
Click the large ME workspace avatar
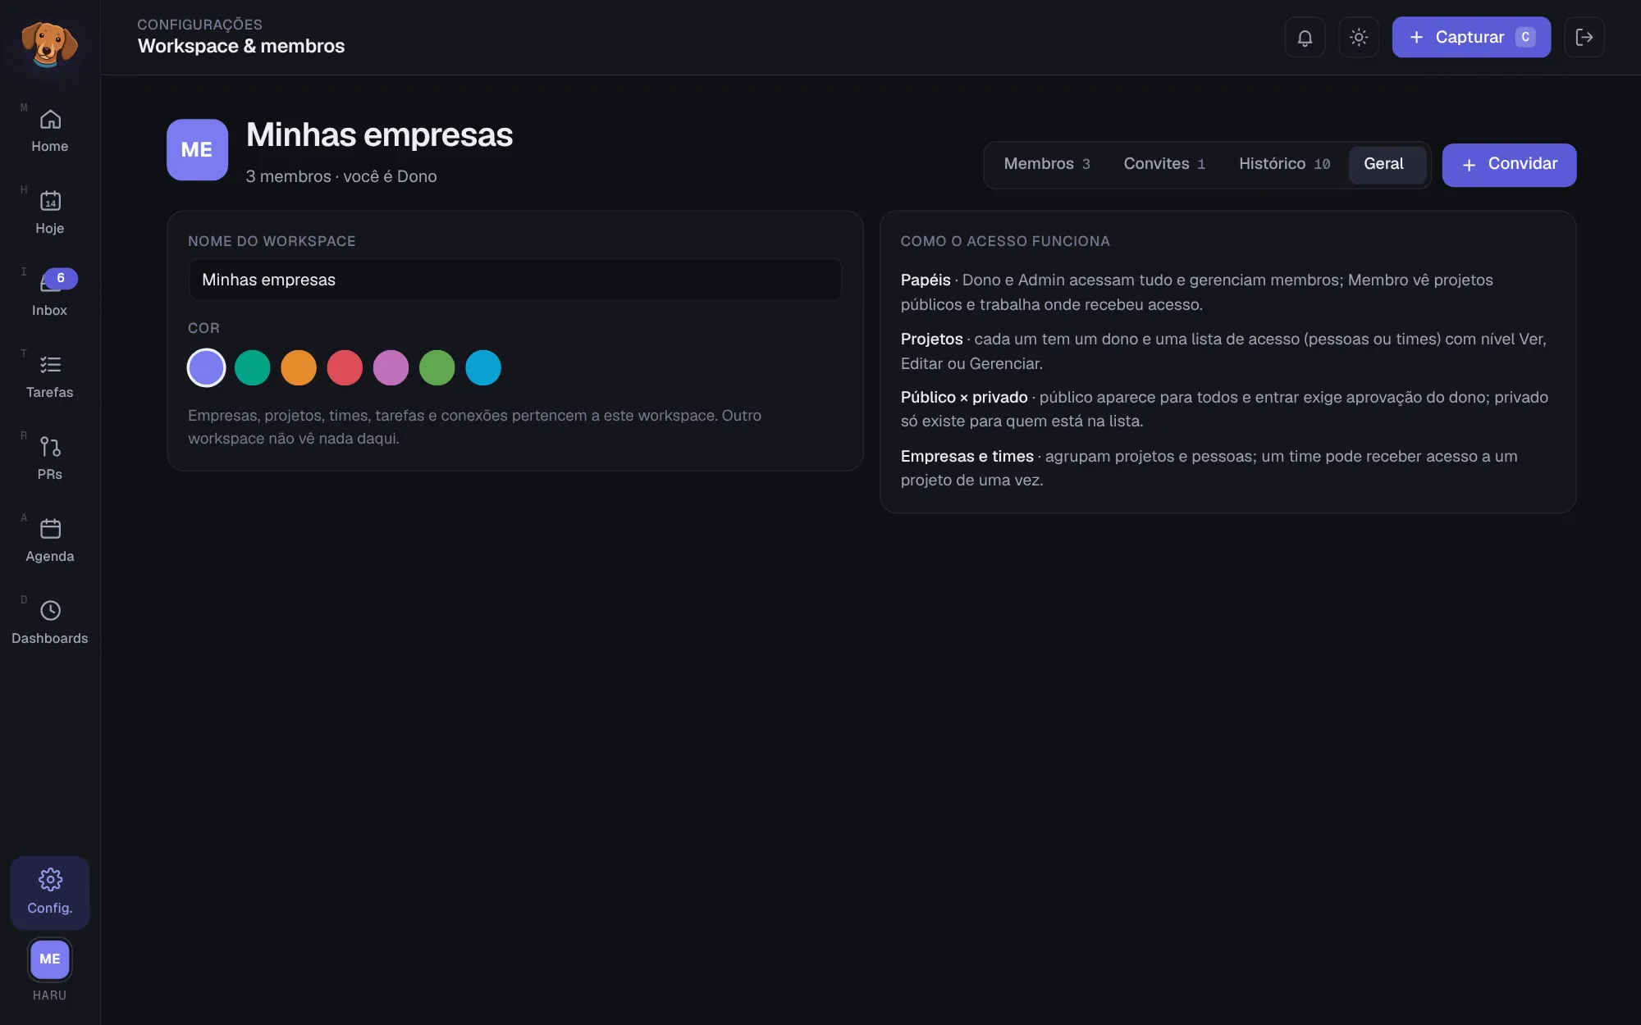coord(197,149)
